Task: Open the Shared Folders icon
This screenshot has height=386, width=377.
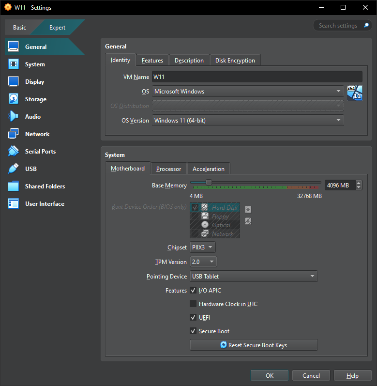Action: tap(14, 186)
